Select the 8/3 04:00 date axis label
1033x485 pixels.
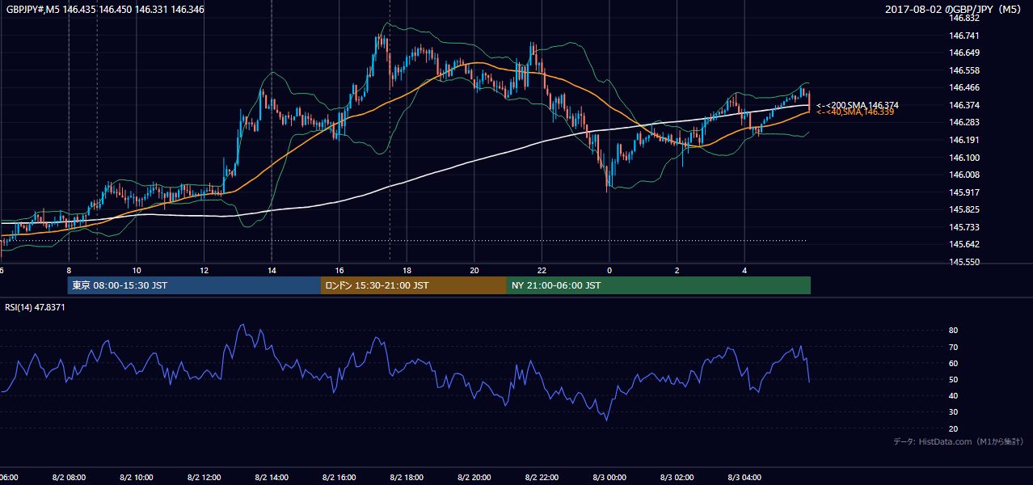744,478
